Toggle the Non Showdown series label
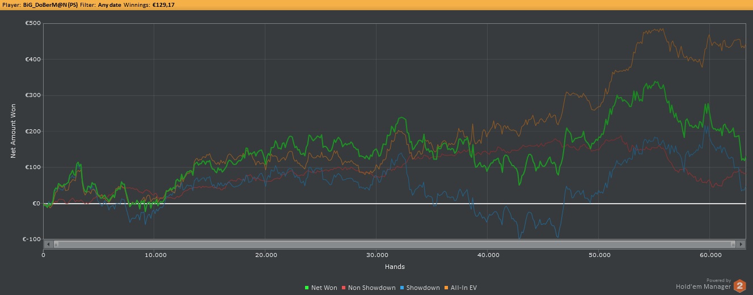Screen dimensions: 753x295 coord(371,288)
